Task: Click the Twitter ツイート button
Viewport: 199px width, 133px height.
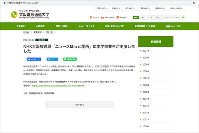Action: [x=52, y=59]
